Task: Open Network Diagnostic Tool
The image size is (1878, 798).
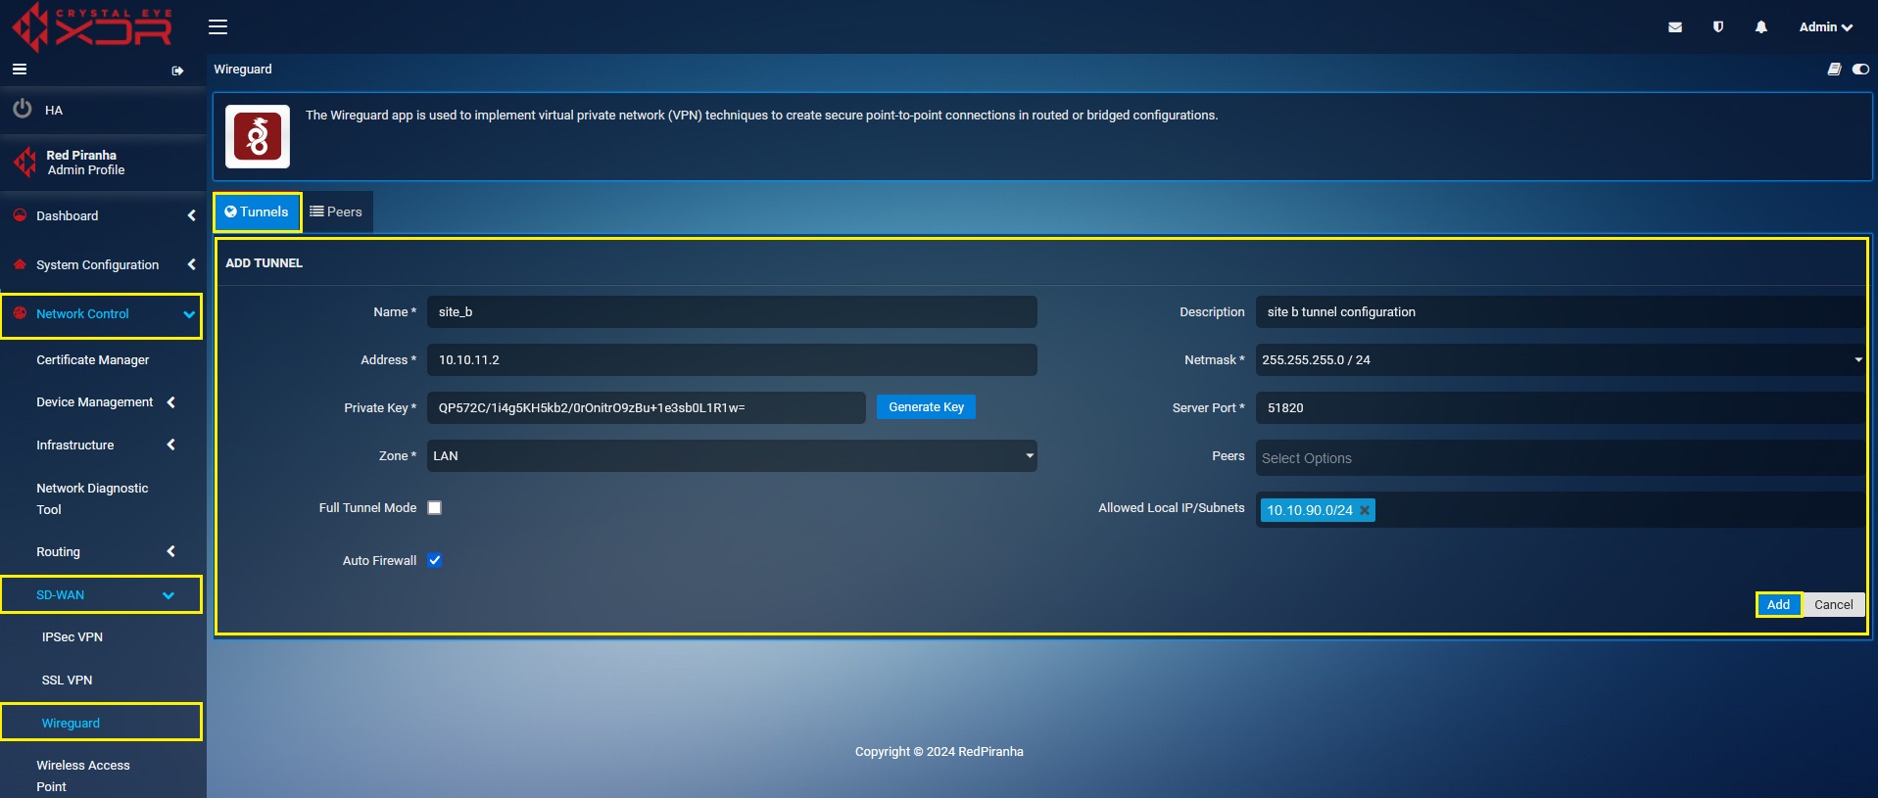Action: pyautogui.click(x=92, y=498)
